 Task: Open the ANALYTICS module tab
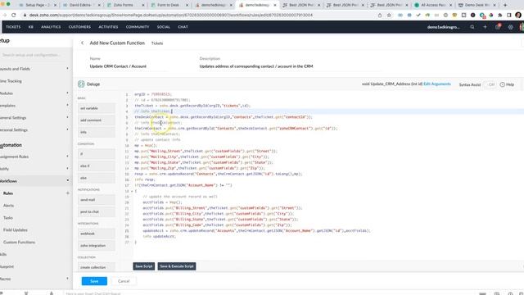point(51,27)
